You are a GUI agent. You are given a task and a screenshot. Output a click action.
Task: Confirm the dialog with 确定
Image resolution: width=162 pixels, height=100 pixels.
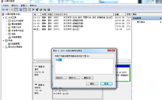pos(92,84)
